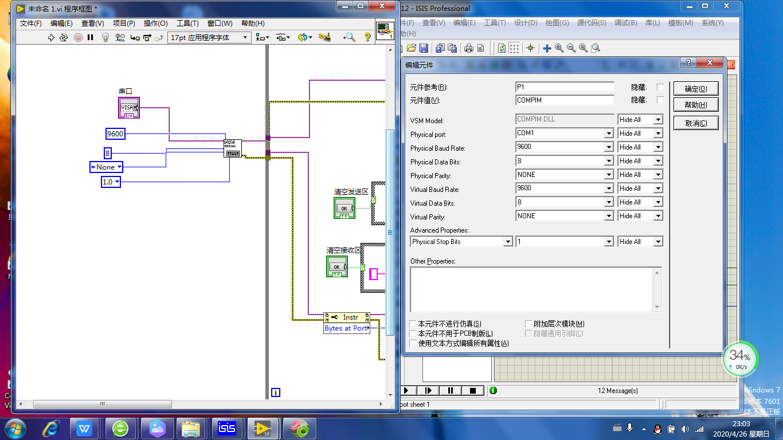The image size is (783, 440).
Task: Pause the LabVIEW VI execution
Action: click(x=91, y=37)
